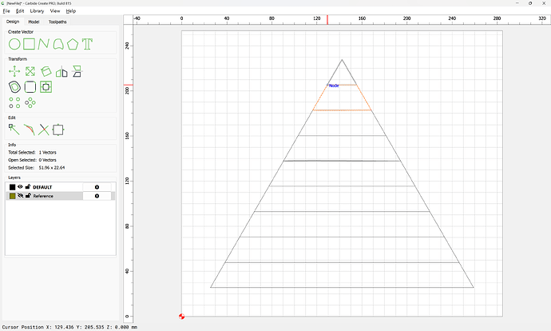
Task: Activate the Move transform tool
Action: coord(14,71)
